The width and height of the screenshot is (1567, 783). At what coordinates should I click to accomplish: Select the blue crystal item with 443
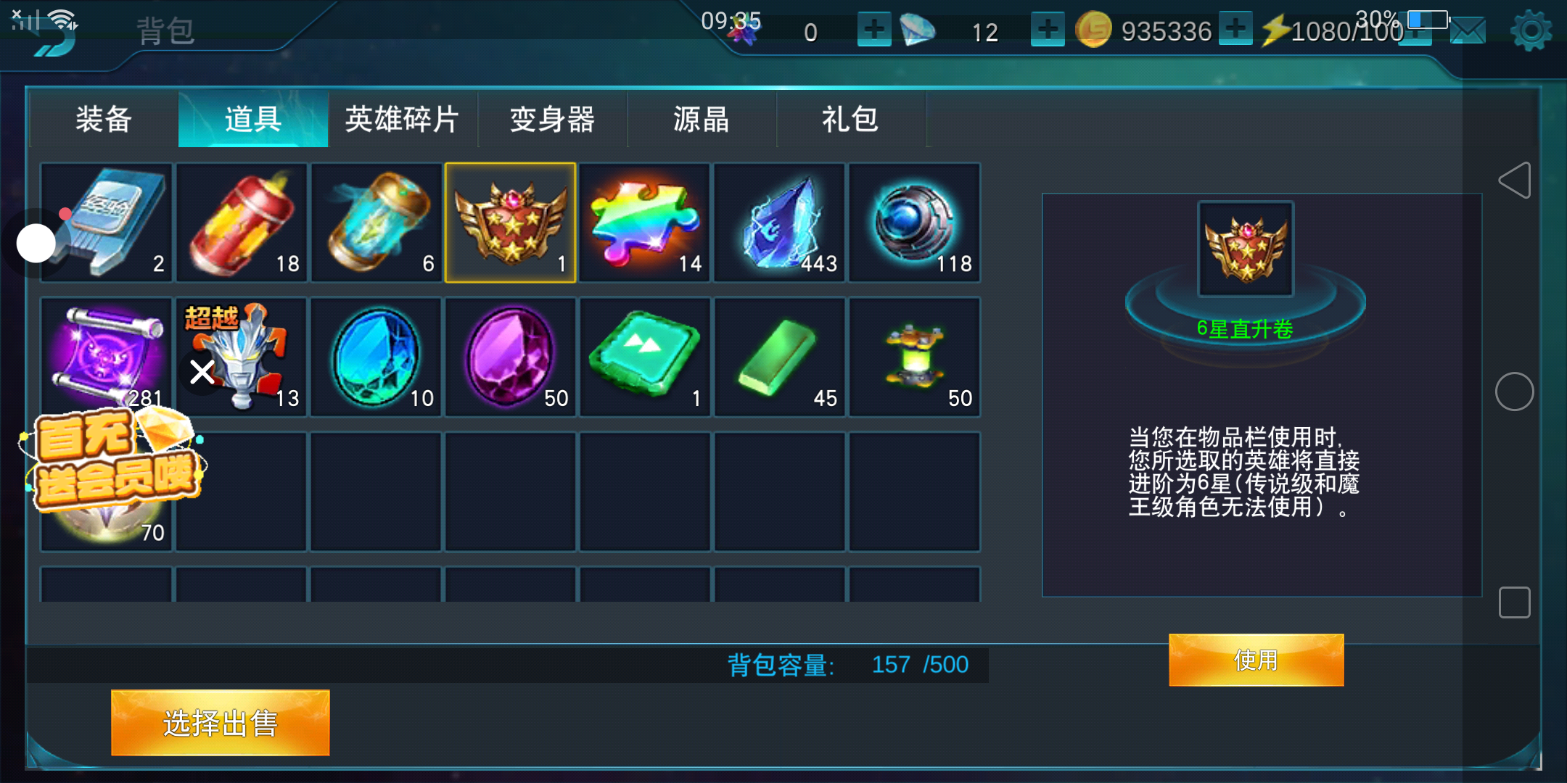(779, 223)
